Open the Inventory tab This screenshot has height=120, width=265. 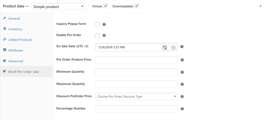15,29
